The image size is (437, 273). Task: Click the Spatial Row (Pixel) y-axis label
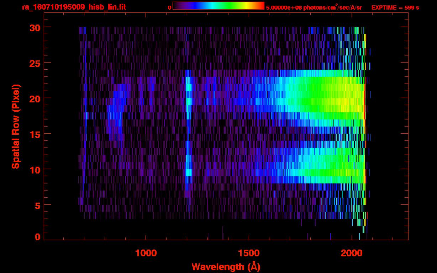16,126
